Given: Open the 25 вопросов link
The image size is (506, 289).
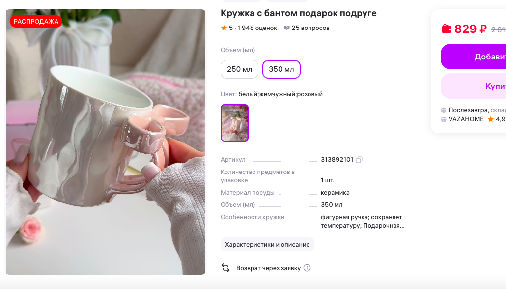Looking at the screenshot, I should click(310, 28).
